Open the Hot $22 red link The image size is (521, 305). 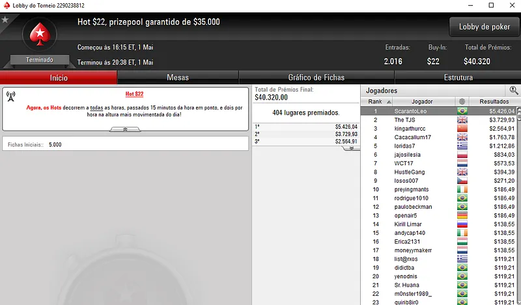coord(134,94)
